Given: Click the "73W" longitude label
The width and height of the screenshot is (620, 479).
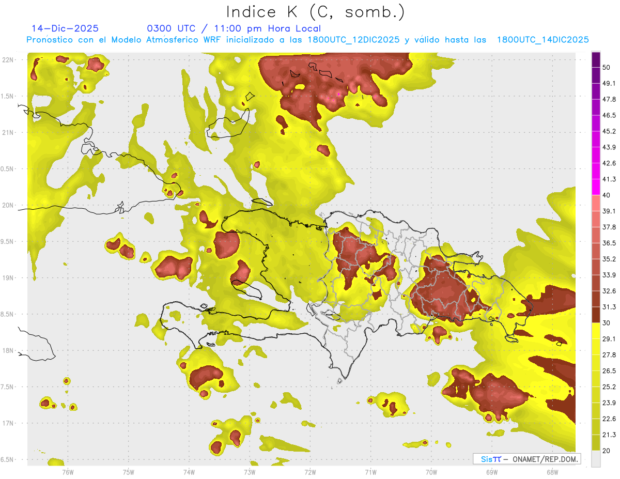Looking at the screenshot, I should (x=250, y=472).
